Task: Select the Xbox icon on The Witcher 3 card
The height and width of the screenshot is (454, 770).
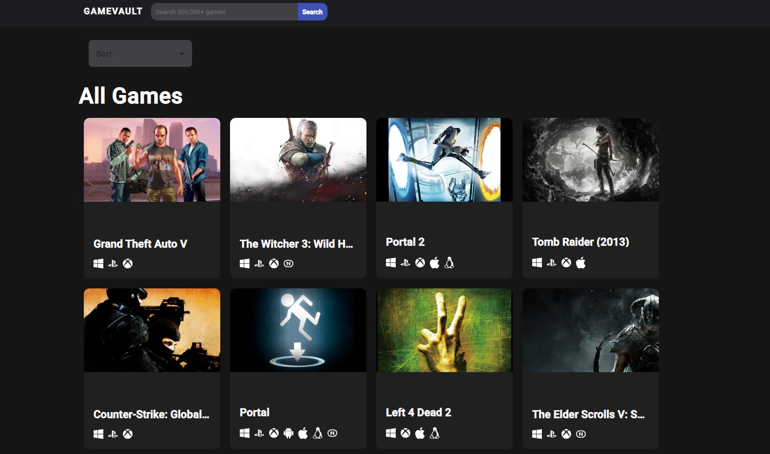Action: [x=274, y=264]
